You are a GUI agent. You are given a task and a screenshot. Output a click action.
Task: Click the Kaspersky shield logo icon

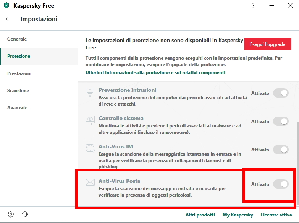[x=6, y=5]
